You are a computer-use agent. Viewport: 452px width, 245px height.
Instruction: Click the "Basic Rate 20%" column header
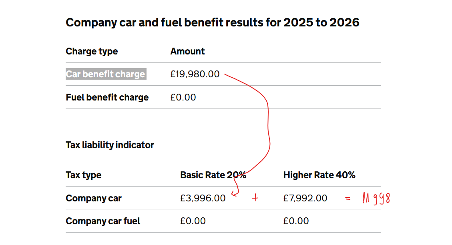pyautogui.click(x=213, y=175)
